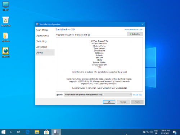Click the name PainteR in credits
Image resolution: width=180 pixels, height=135 pixels.
99,55
